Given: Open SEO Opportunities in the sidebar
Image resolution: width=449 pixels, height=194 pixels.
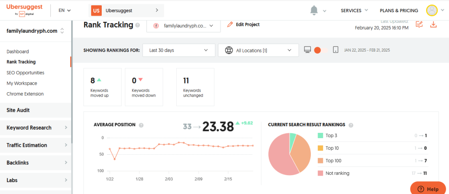Looking at the screenshot, I should (x=25, y=73).
